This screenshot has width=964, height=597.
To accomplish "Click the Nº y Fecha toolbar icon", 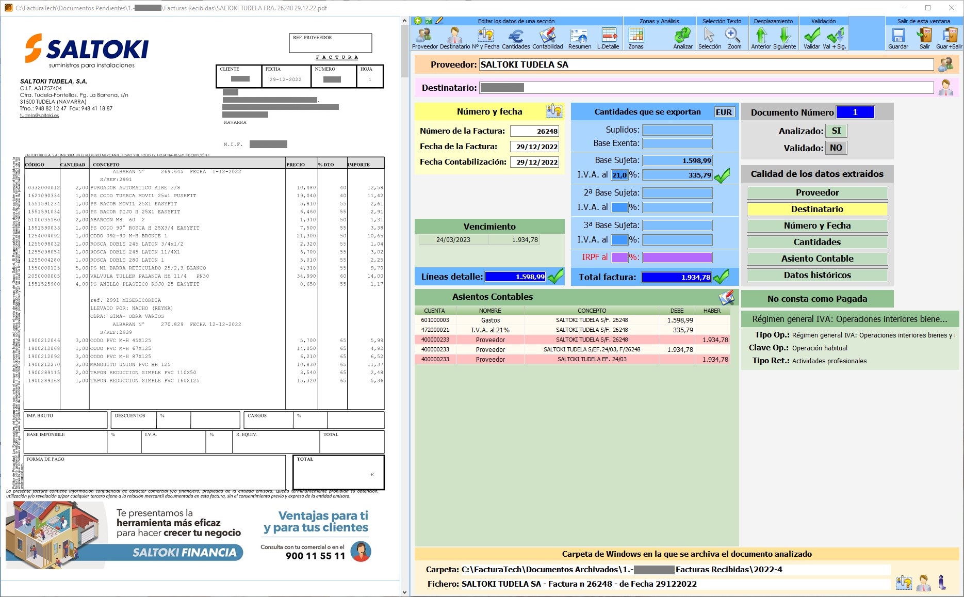I will click(485, 38).
